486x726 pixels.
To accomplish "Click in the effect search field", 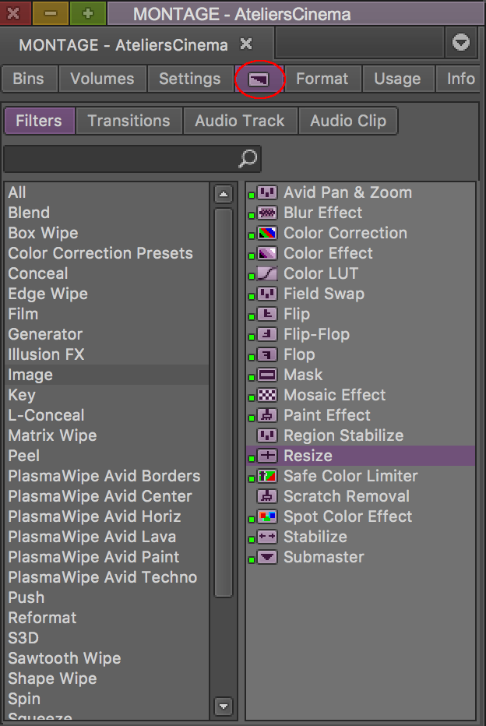I will (x=121, y=159).
